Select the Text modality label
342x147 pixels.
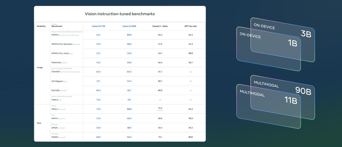39,123
